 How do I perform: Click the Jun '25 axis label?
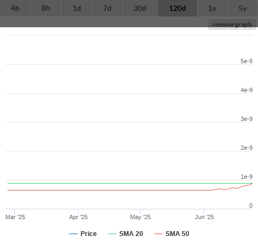[x=204, y=217]
